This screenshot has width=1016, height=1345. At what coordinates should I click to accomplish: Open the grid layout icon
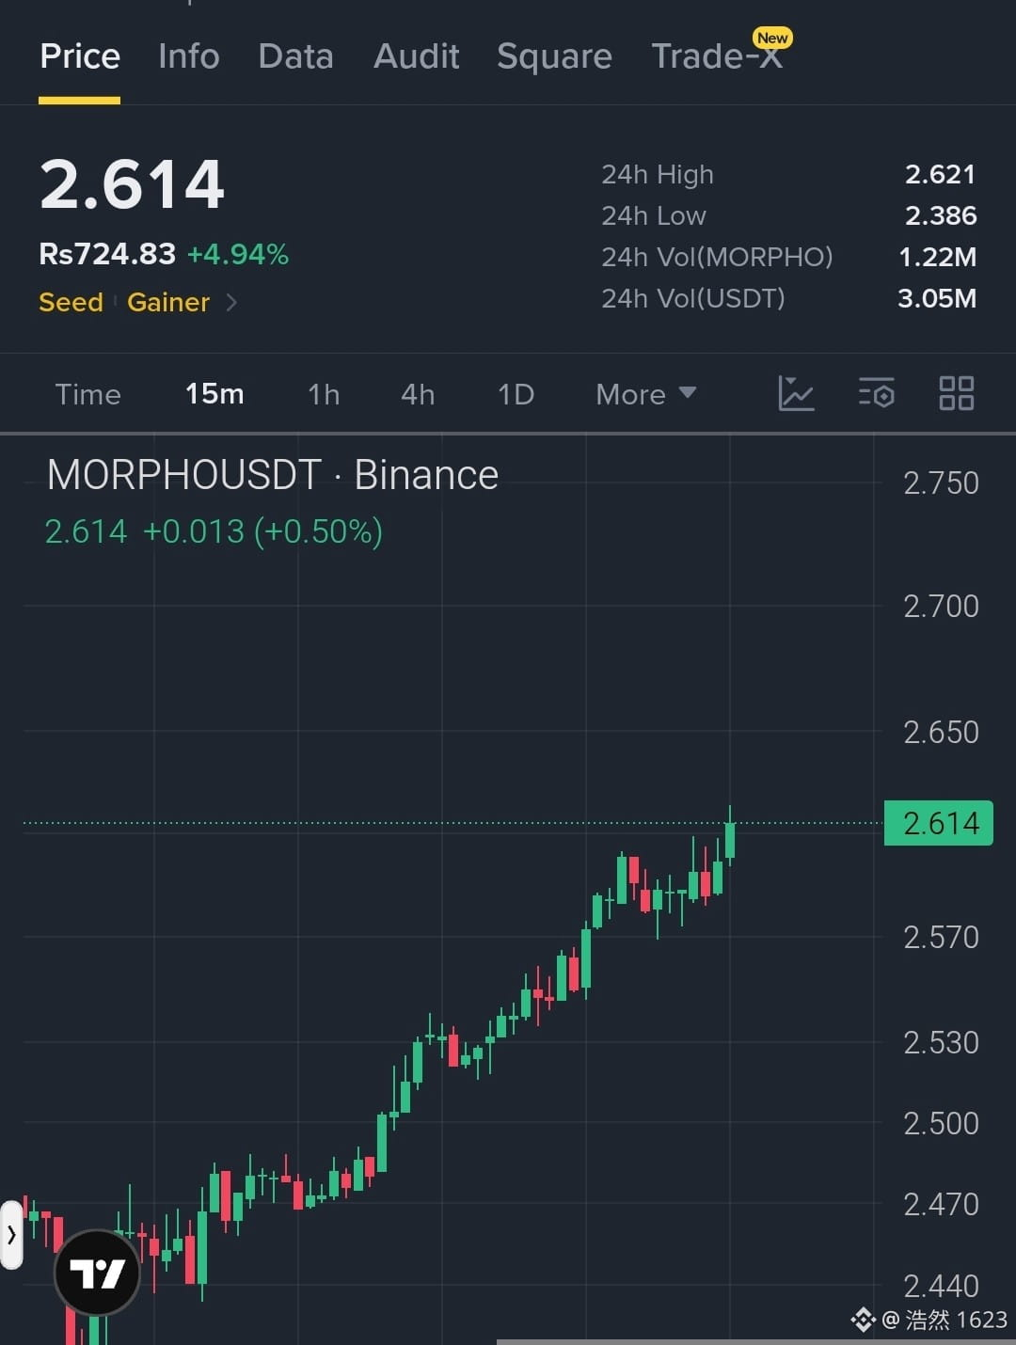tap(957, 393)
